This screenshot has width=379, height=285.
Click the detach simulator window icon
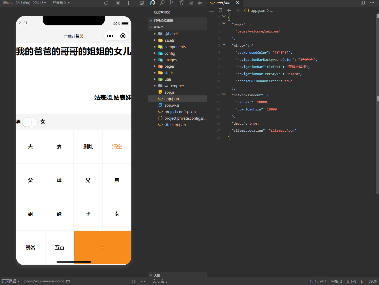point(142,3)
